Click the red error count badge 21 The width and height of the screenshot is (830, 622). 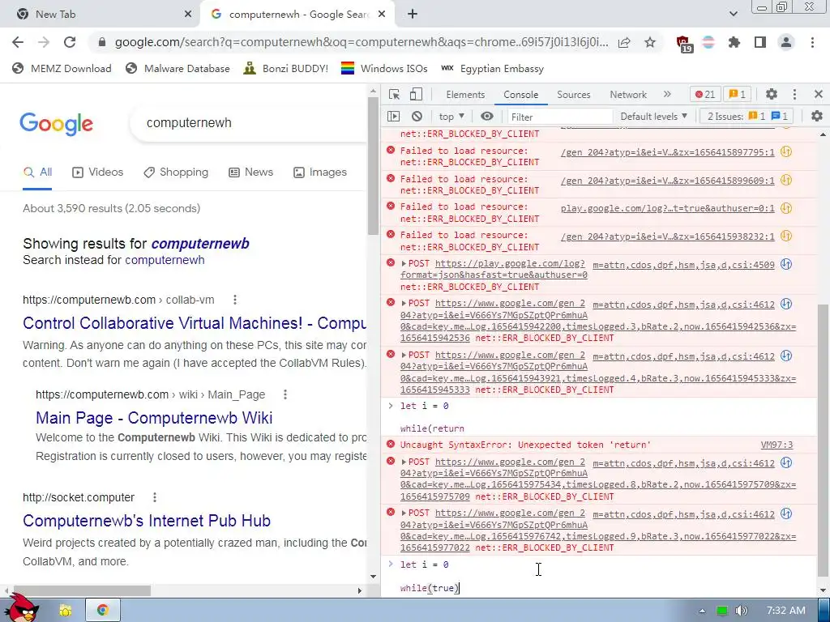(x=705, y=94)
